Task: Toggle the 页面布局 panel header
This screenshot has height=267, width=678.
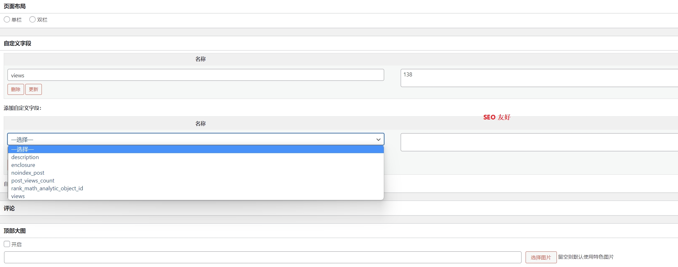Action: point(15,6)
